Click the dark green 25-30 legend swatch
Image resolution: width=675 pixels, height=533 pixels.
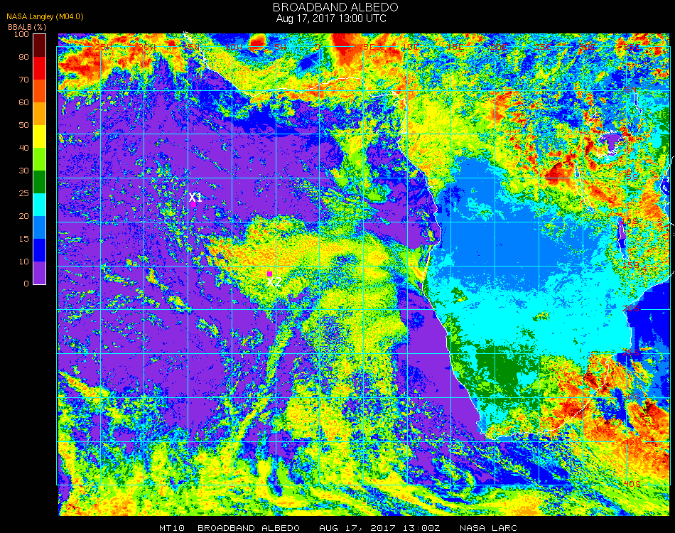(40, 182)
